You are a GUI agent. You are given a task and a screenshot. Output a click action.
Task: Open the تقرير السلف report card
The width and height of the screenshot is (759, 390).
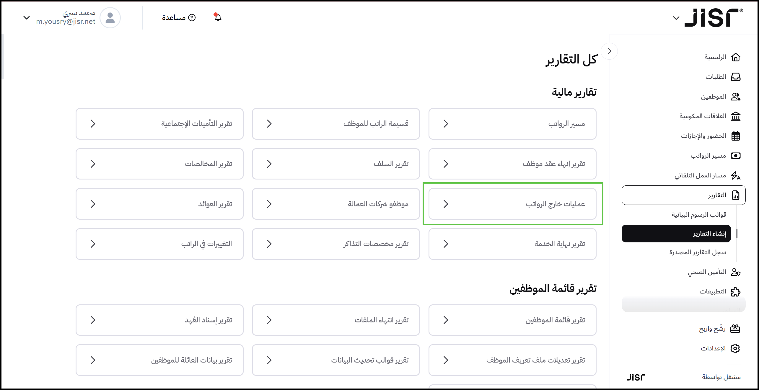coord(336,164)
